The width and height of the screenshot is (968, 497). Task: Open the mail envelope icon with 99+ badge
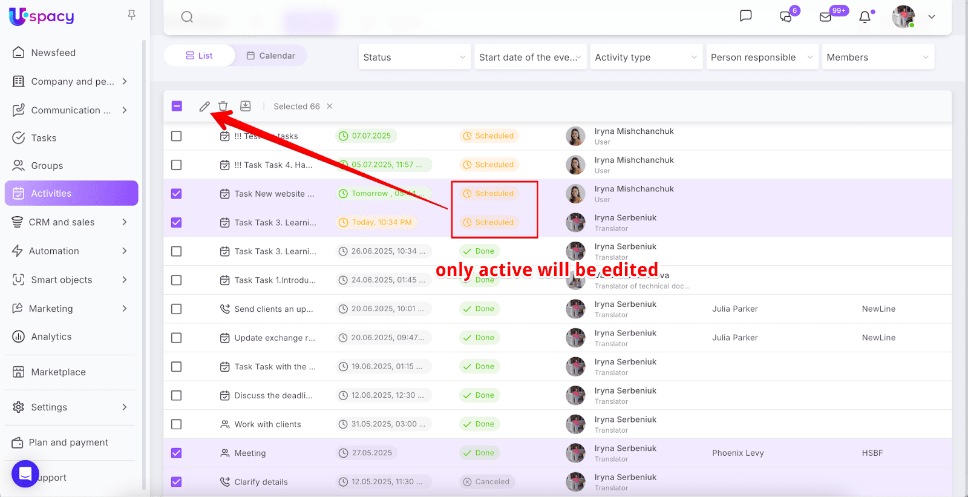[826, 17]
